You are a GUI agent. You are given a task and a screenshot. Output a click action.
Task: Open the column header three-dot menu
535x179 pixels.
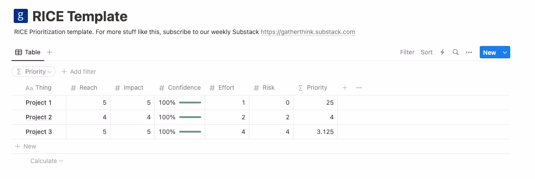359,88
